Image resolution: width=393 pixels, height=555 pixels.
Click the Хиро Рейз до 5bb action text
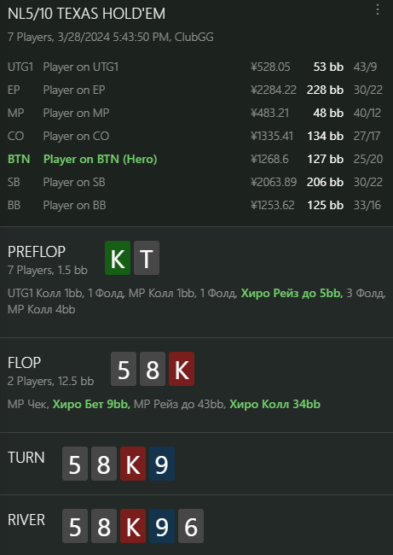[x=292, y=294]
